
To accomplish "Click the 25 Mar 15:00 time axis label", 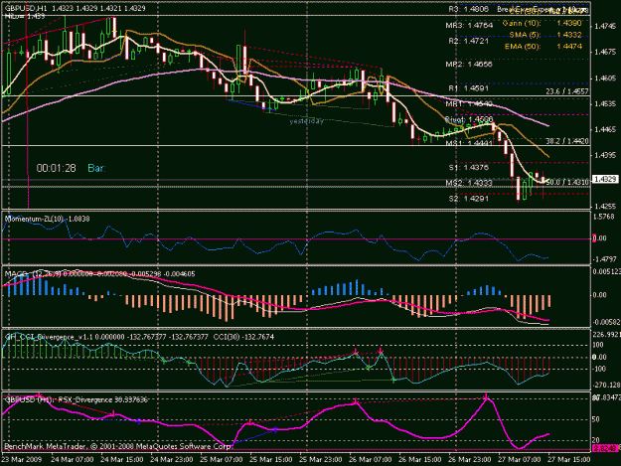I will point(271,459).
